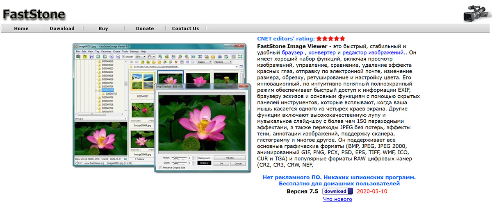
Task: Click the red date '2020-03-10'
Action: pos(372,191)
